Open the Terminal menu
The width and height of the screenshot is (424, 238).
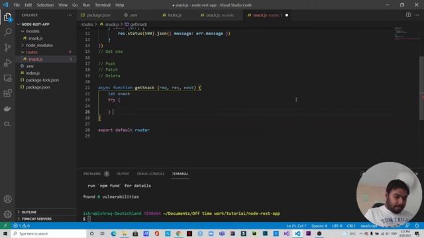click(x=103, y=5)
